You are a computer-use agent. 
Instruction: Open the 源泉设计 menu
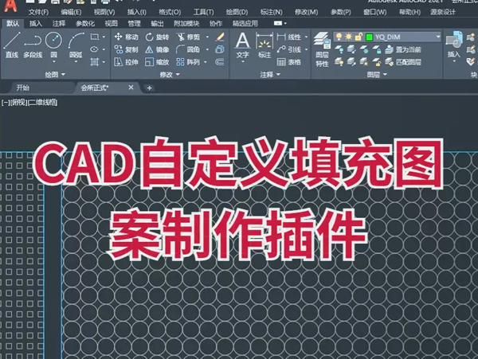pyautogui.click(x=443, y=12)
